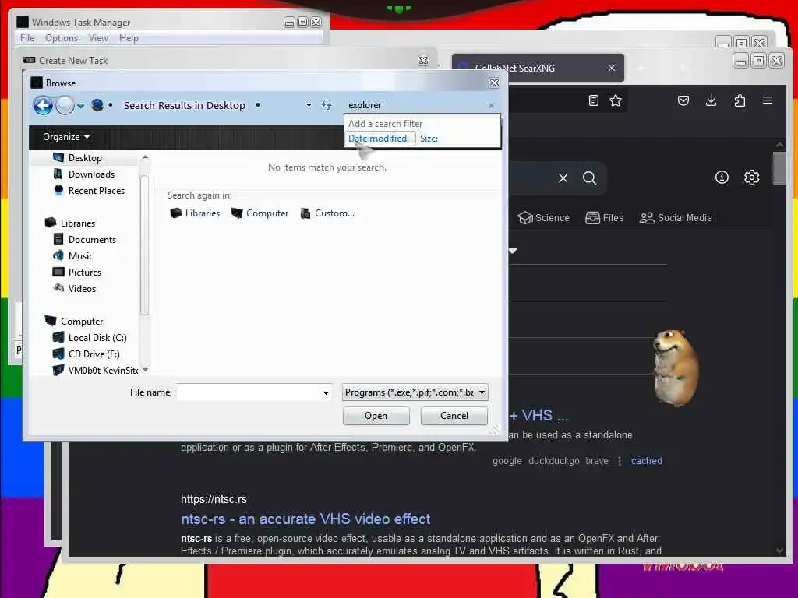Search again in Computer
Viewport: 798px width, 598px height.
(x=260, y=213)
